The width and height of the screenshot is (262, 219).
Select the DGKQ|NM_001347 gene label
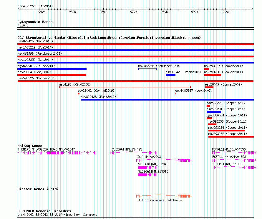(x=62, y=149)
